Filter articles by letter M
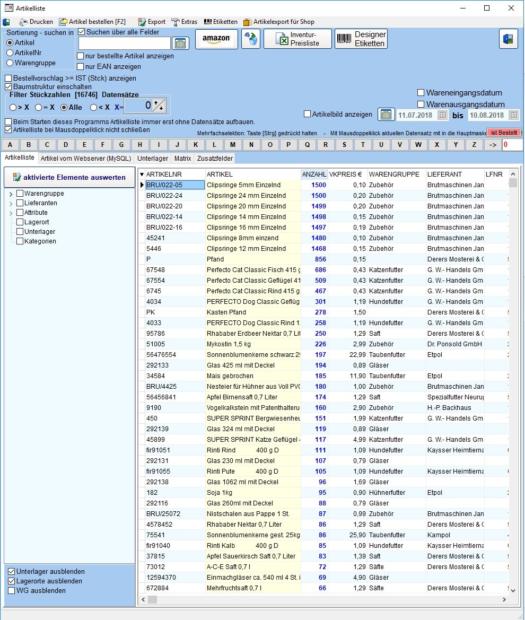 233,145
